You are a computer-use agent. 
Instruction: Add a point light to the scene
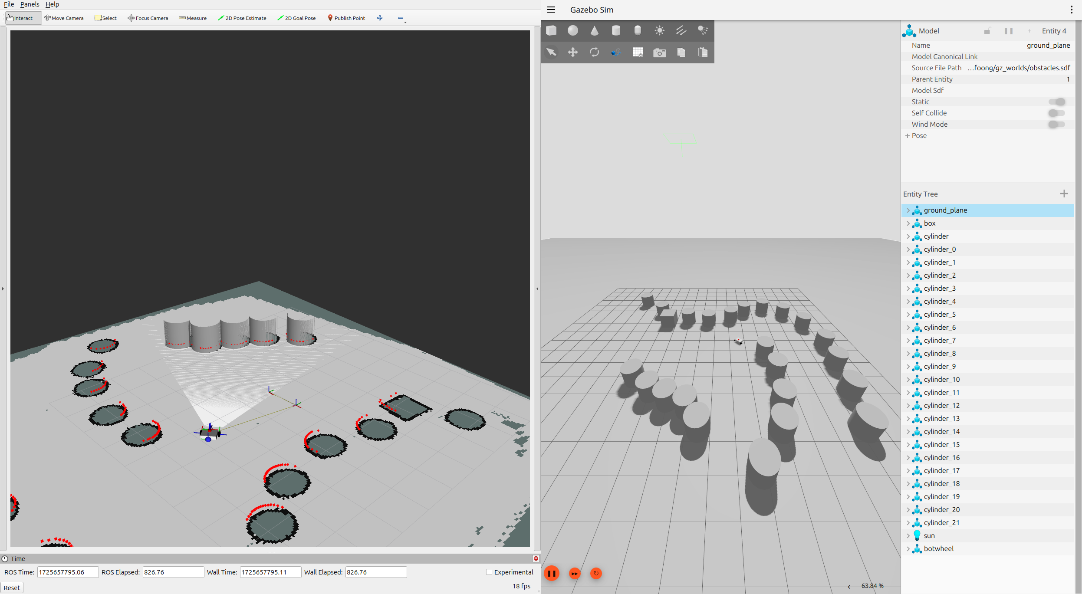659,30
